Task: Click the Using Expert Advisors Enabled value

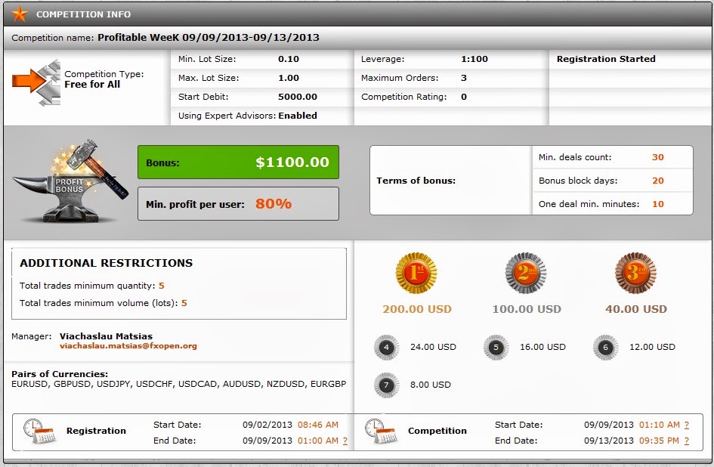Action: click(298, 116)
